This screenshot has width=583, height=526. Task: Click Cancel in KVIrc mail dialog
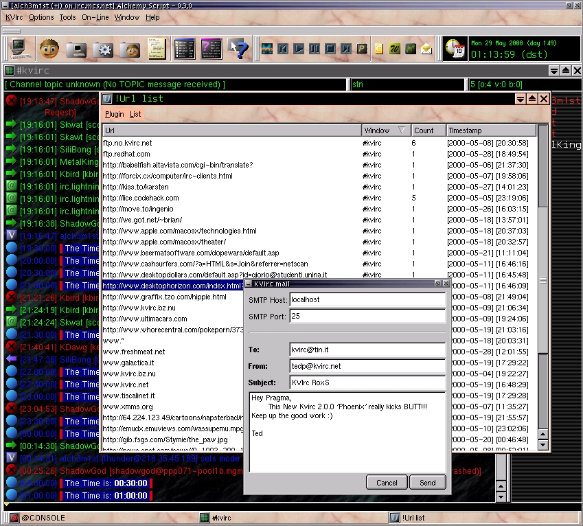(387, 482)
